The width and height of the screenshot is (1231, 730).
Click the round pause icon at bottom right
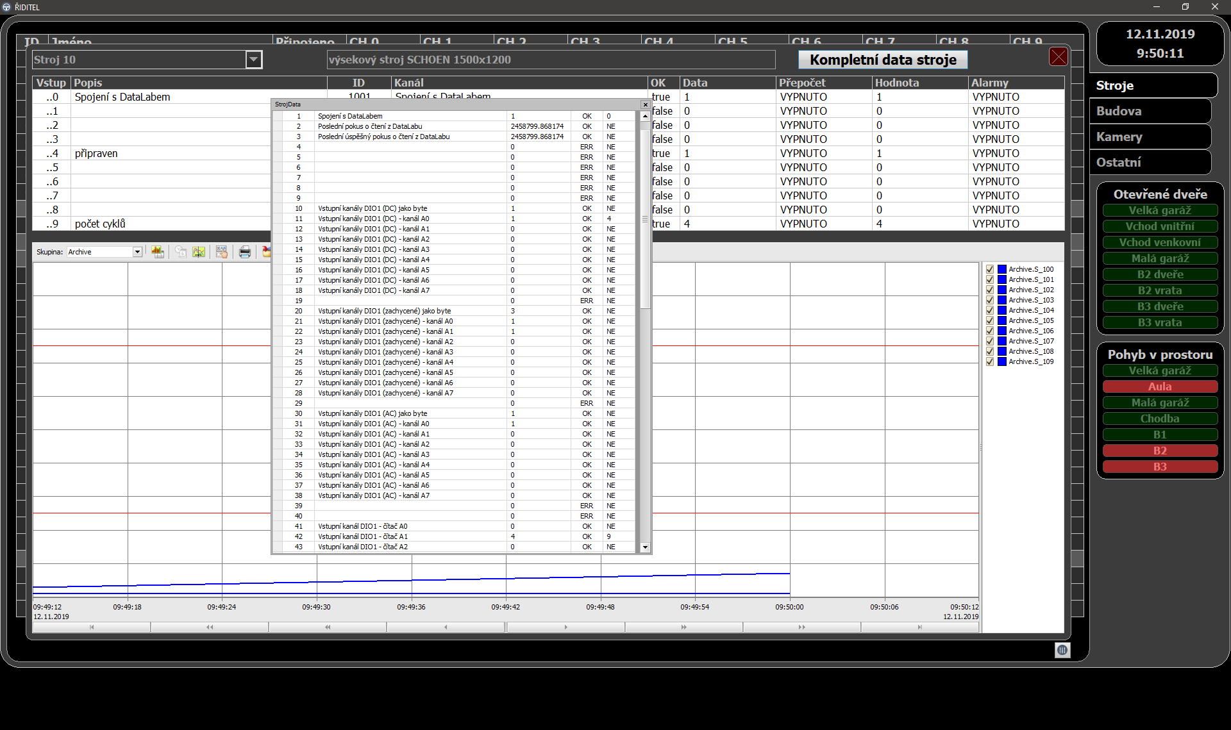pos(1062,650)
